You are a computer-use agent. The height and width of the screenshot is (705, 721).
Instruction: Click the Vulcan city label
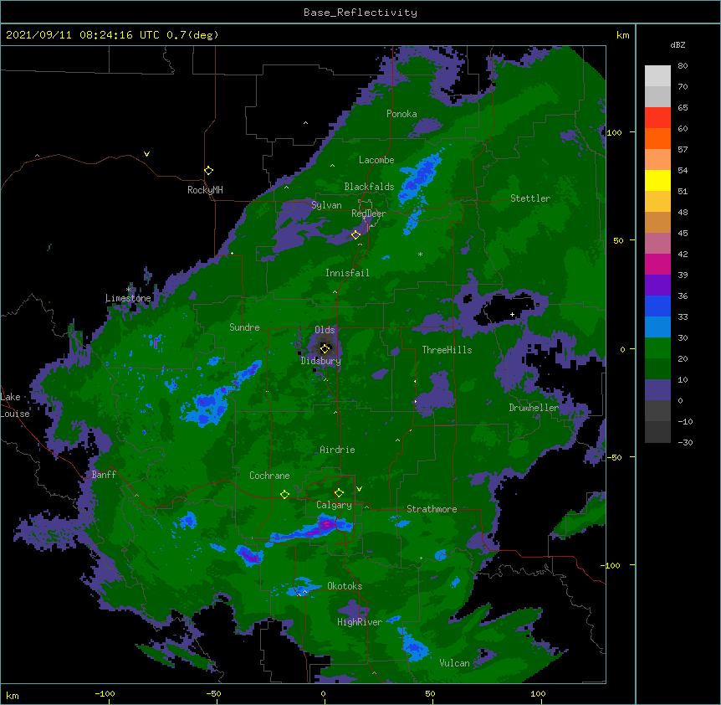[x=454, y=663]
